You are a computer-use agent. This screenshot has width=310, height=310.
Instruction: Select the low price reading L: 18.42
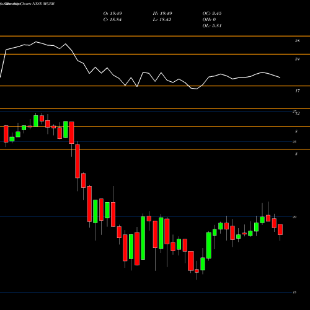tap(162, 20)
